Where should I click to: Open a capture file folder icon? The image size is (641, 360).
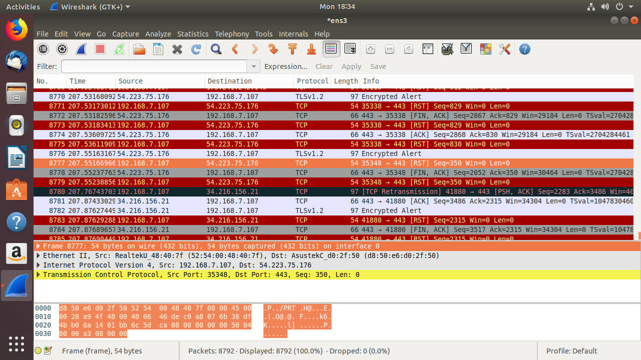point(139,49)
